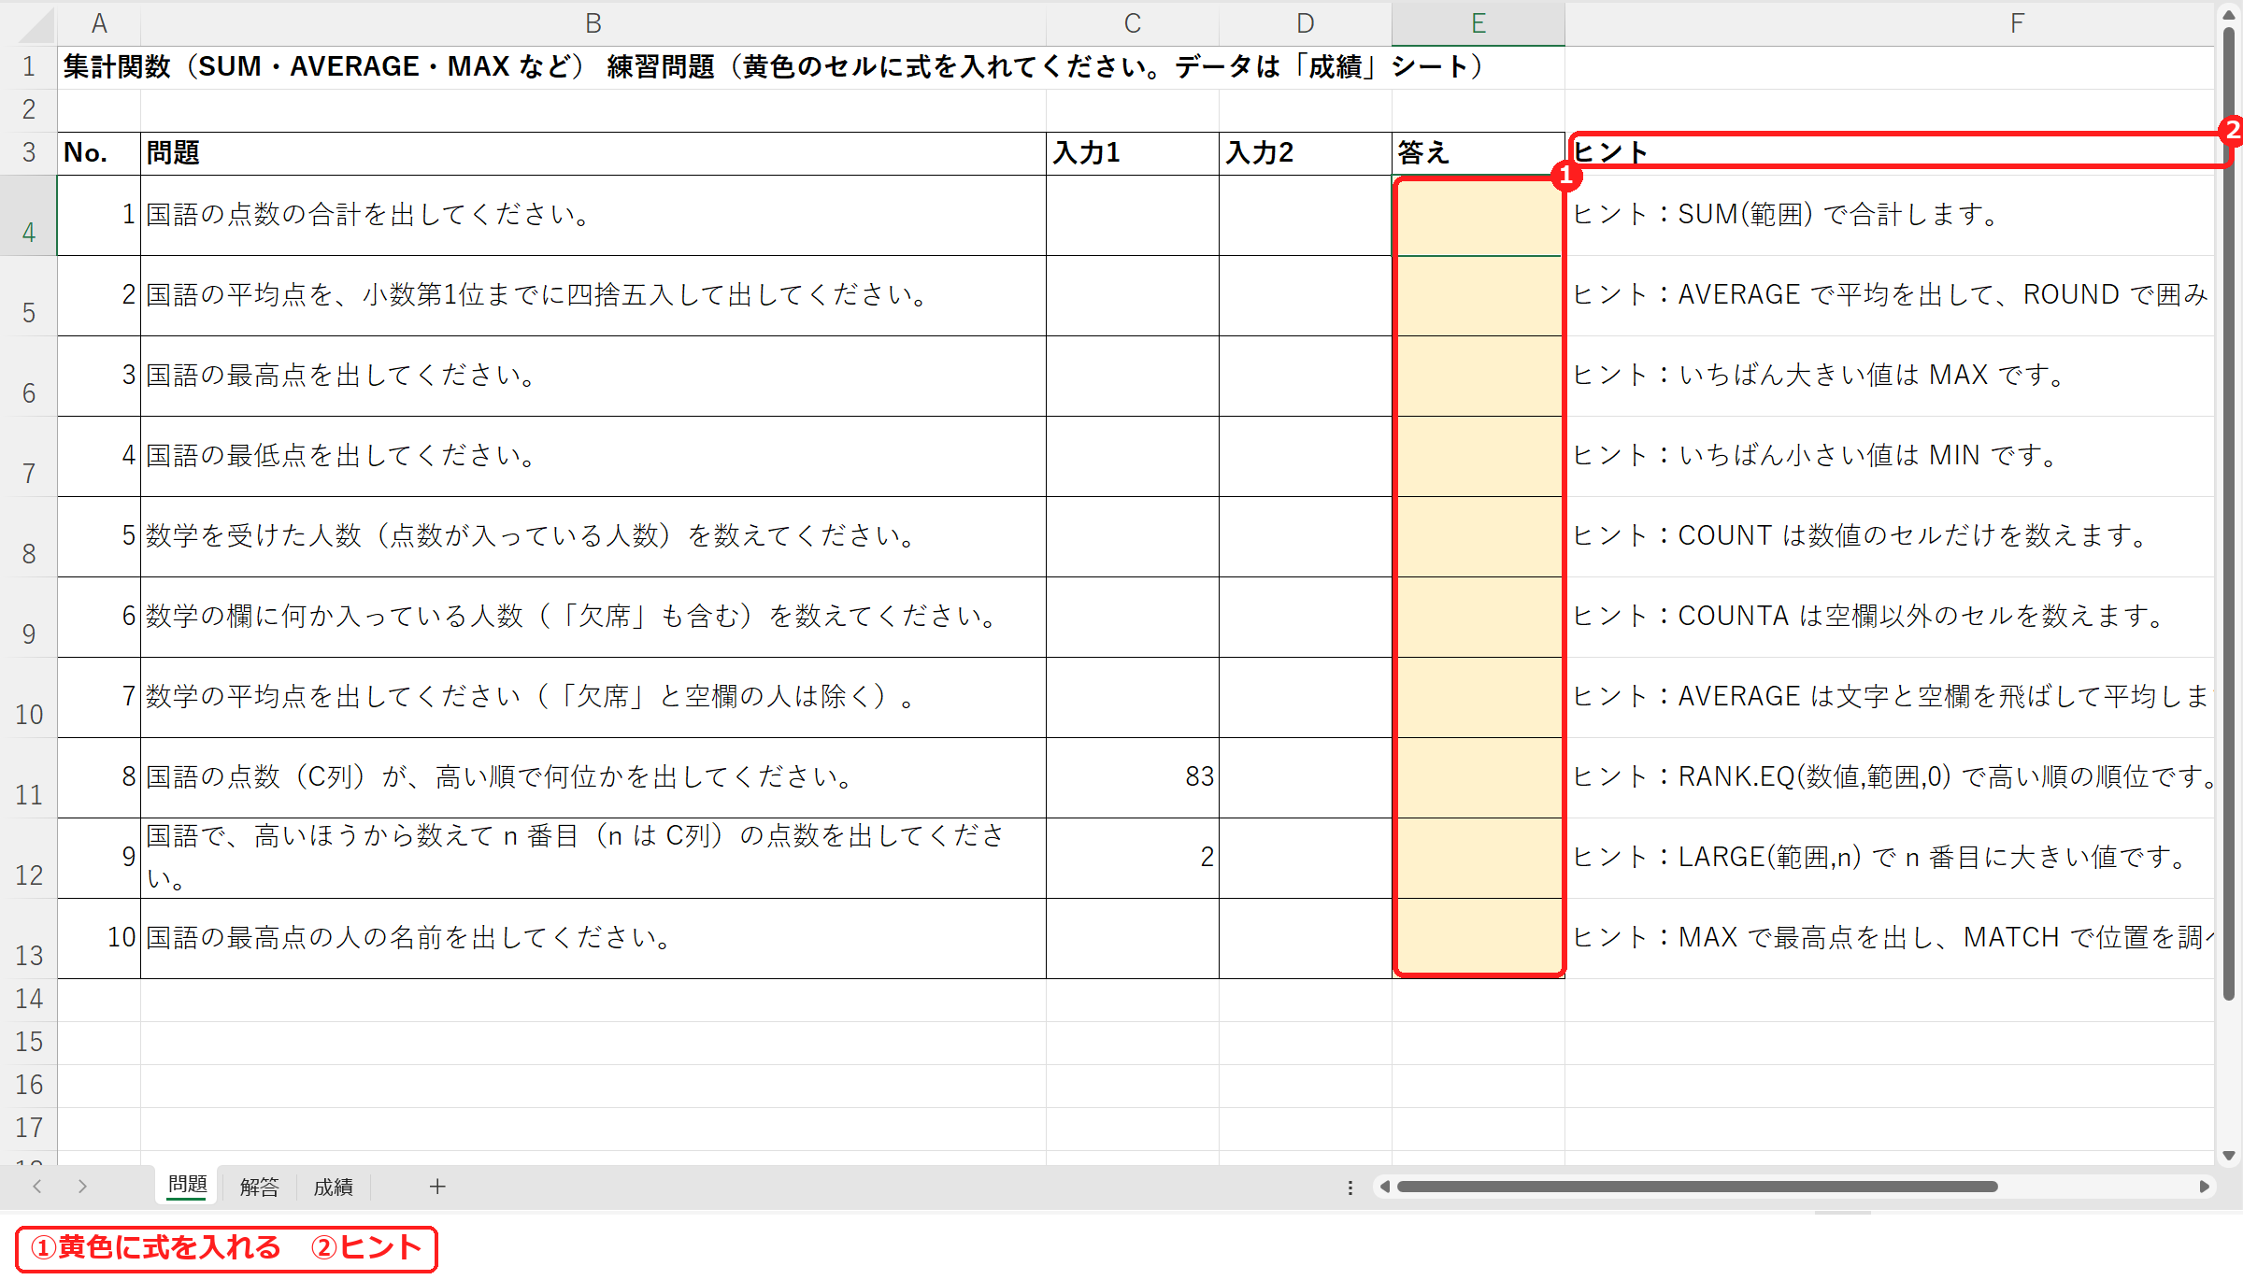Select hint cell about RANK.EQ

pyautogui.click(x=1890, y=778)
